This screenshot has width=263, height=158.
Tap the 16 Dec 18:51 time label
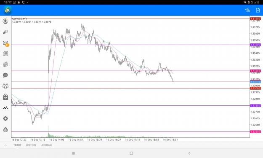170,139
